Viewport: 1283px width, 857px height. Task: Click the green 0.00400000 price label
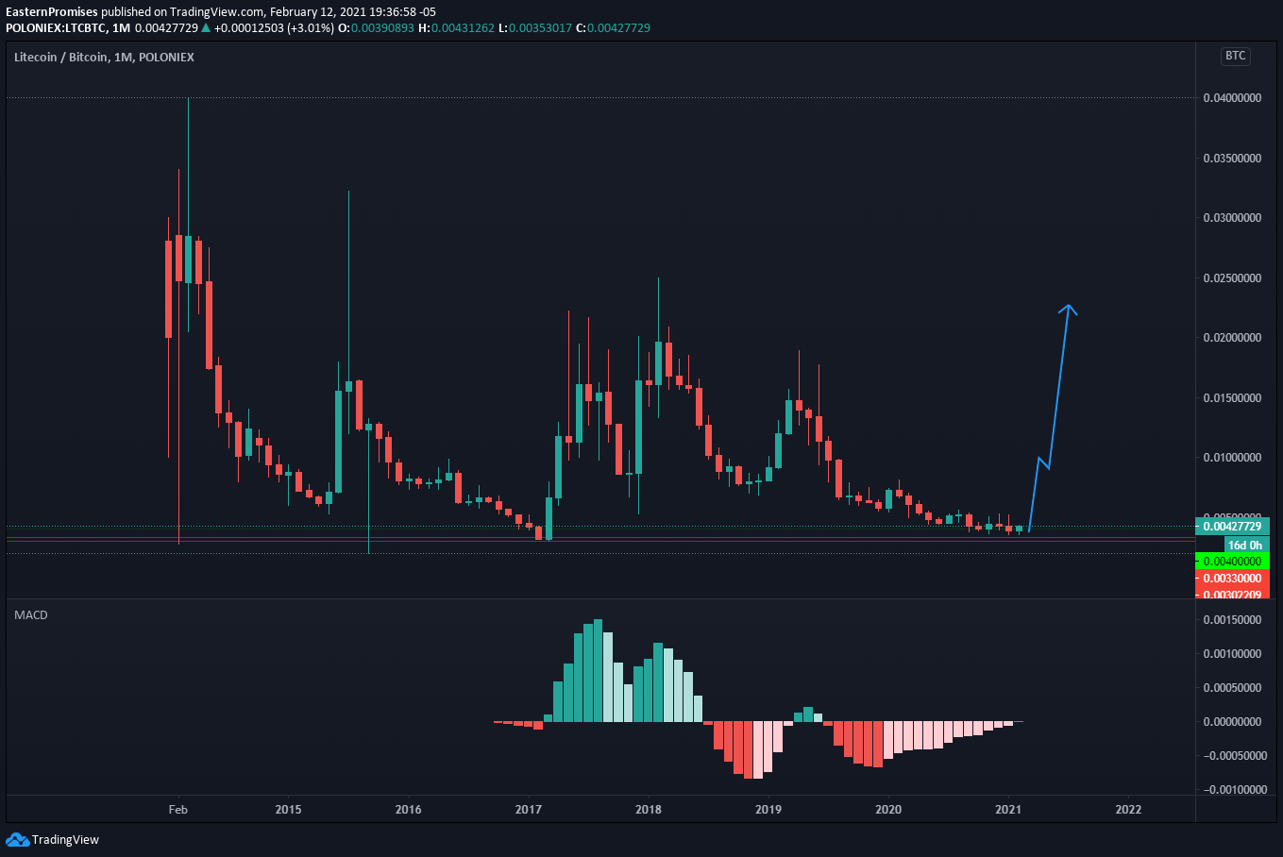(1232, 562)
